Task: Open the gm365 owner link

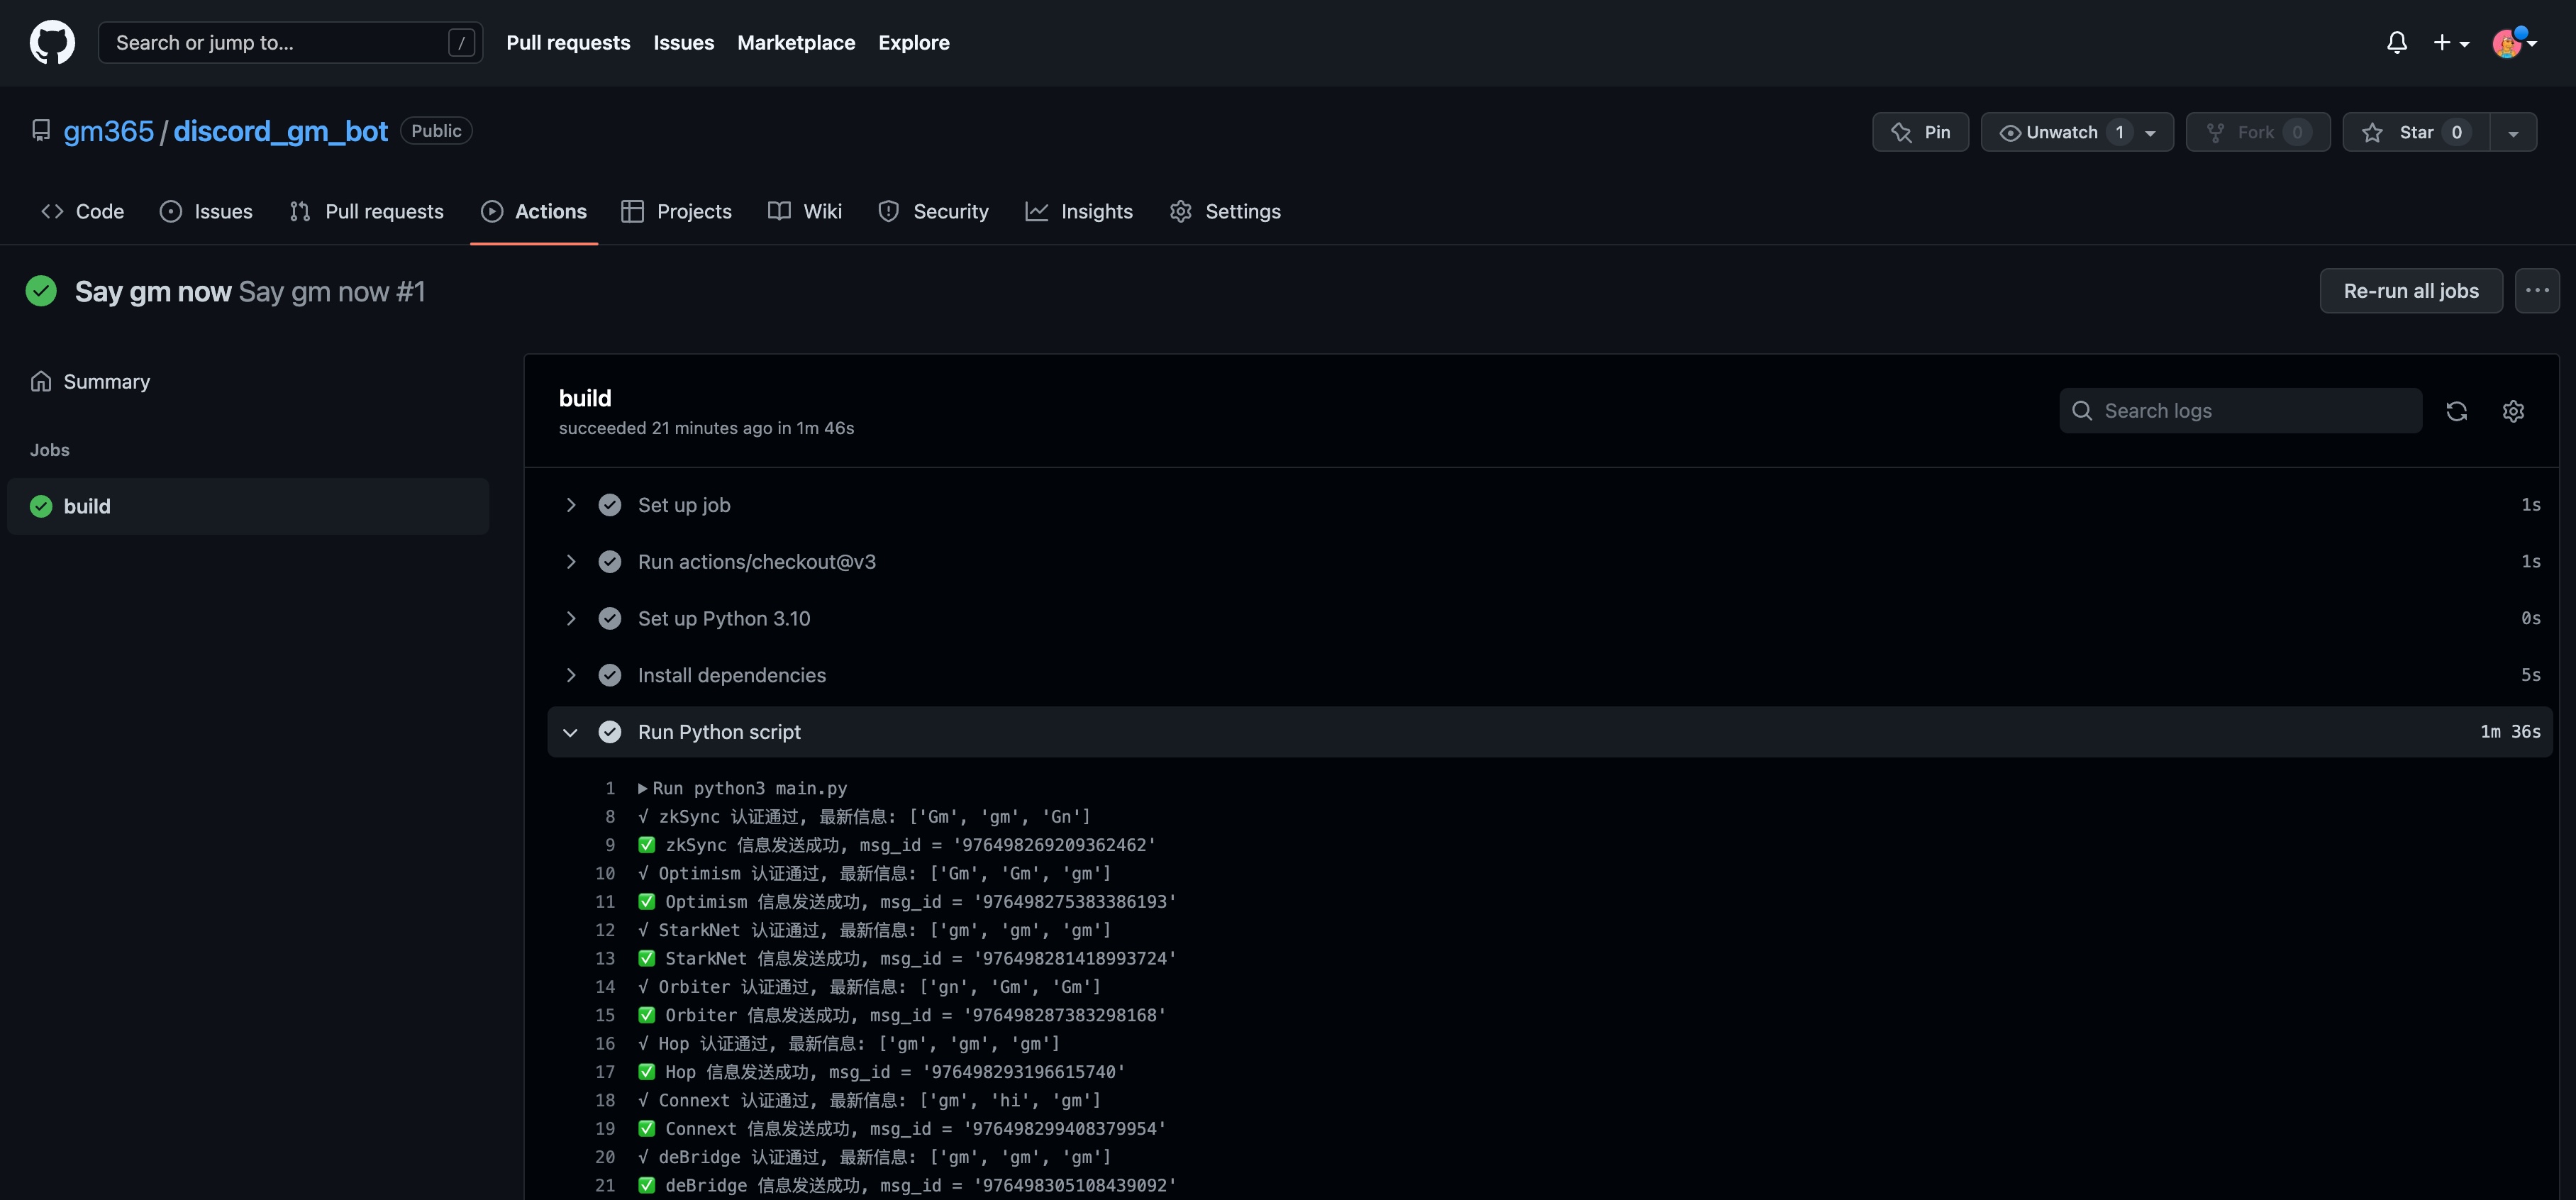Action: tap(108, 131)
